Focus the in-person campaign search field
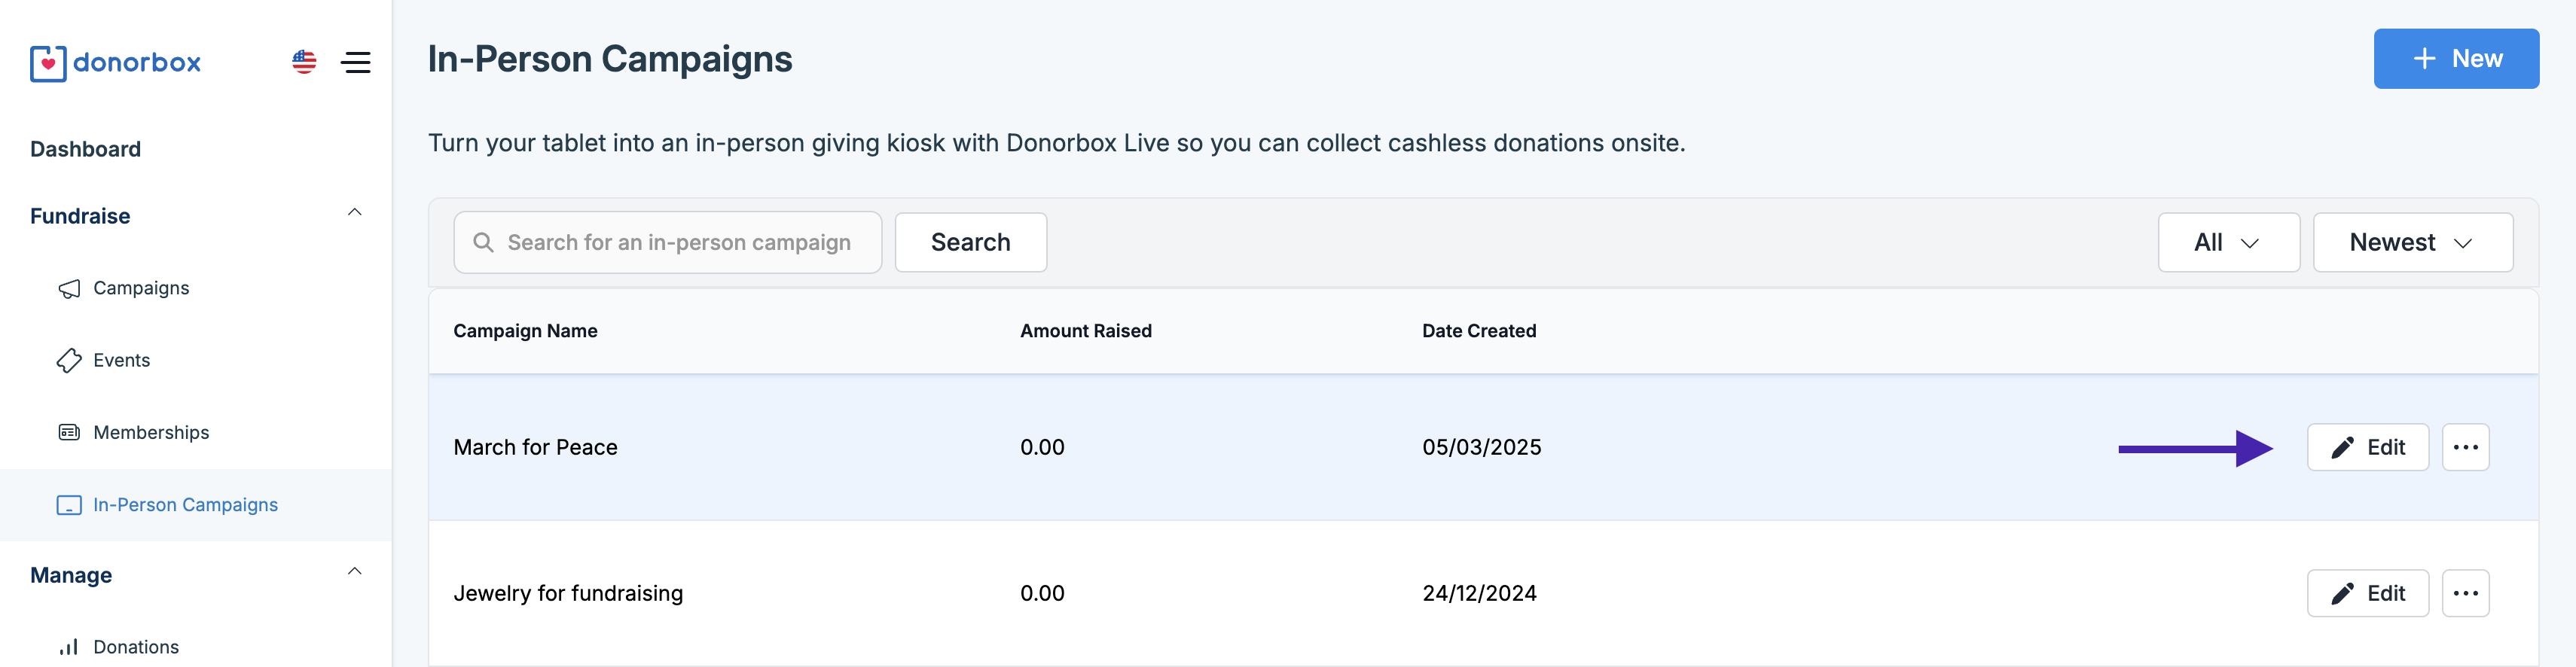Screen dimensions: 2576x667 point(678,242)
